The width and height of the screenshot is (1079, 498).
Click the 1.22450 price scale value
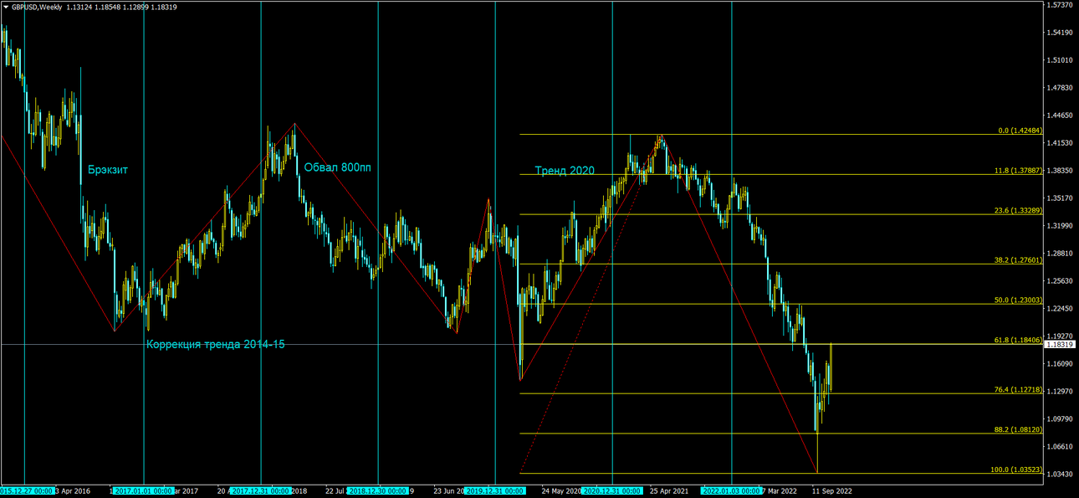(x=1060, y=309)
